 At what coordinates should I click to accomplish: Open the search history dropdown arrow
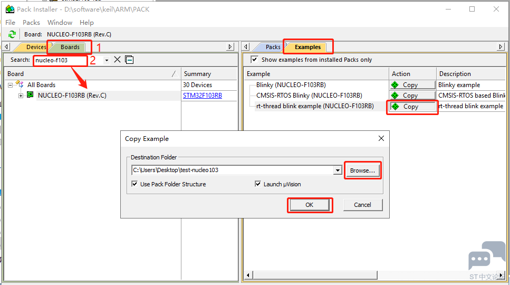tap(107, 60)
